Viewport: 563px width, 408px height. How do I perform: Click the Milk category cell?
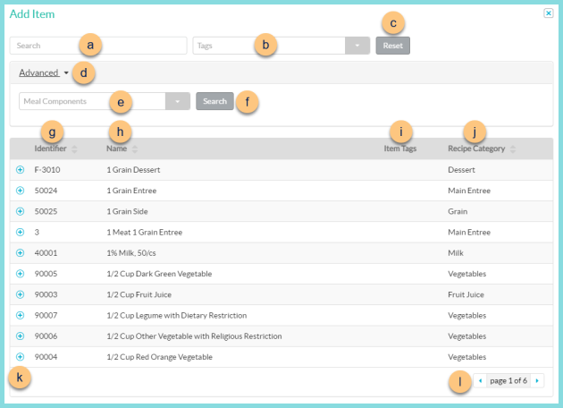(456, 253)
